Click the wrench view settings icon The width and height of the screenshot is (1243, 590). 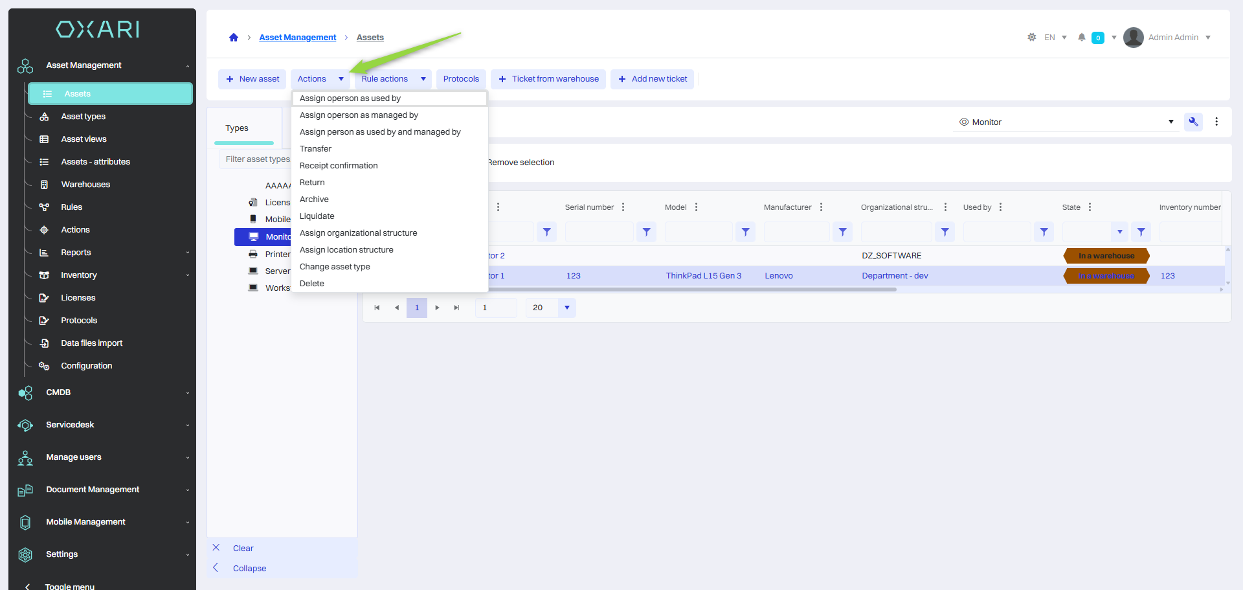pos(1193,122)
